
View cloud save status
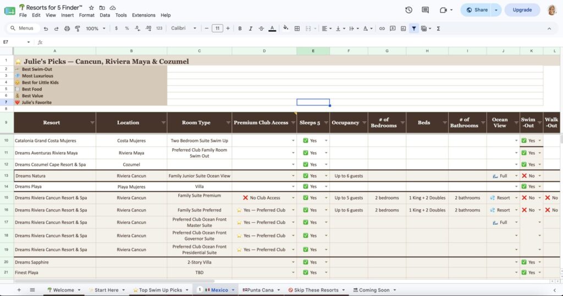tap(113, 8)
